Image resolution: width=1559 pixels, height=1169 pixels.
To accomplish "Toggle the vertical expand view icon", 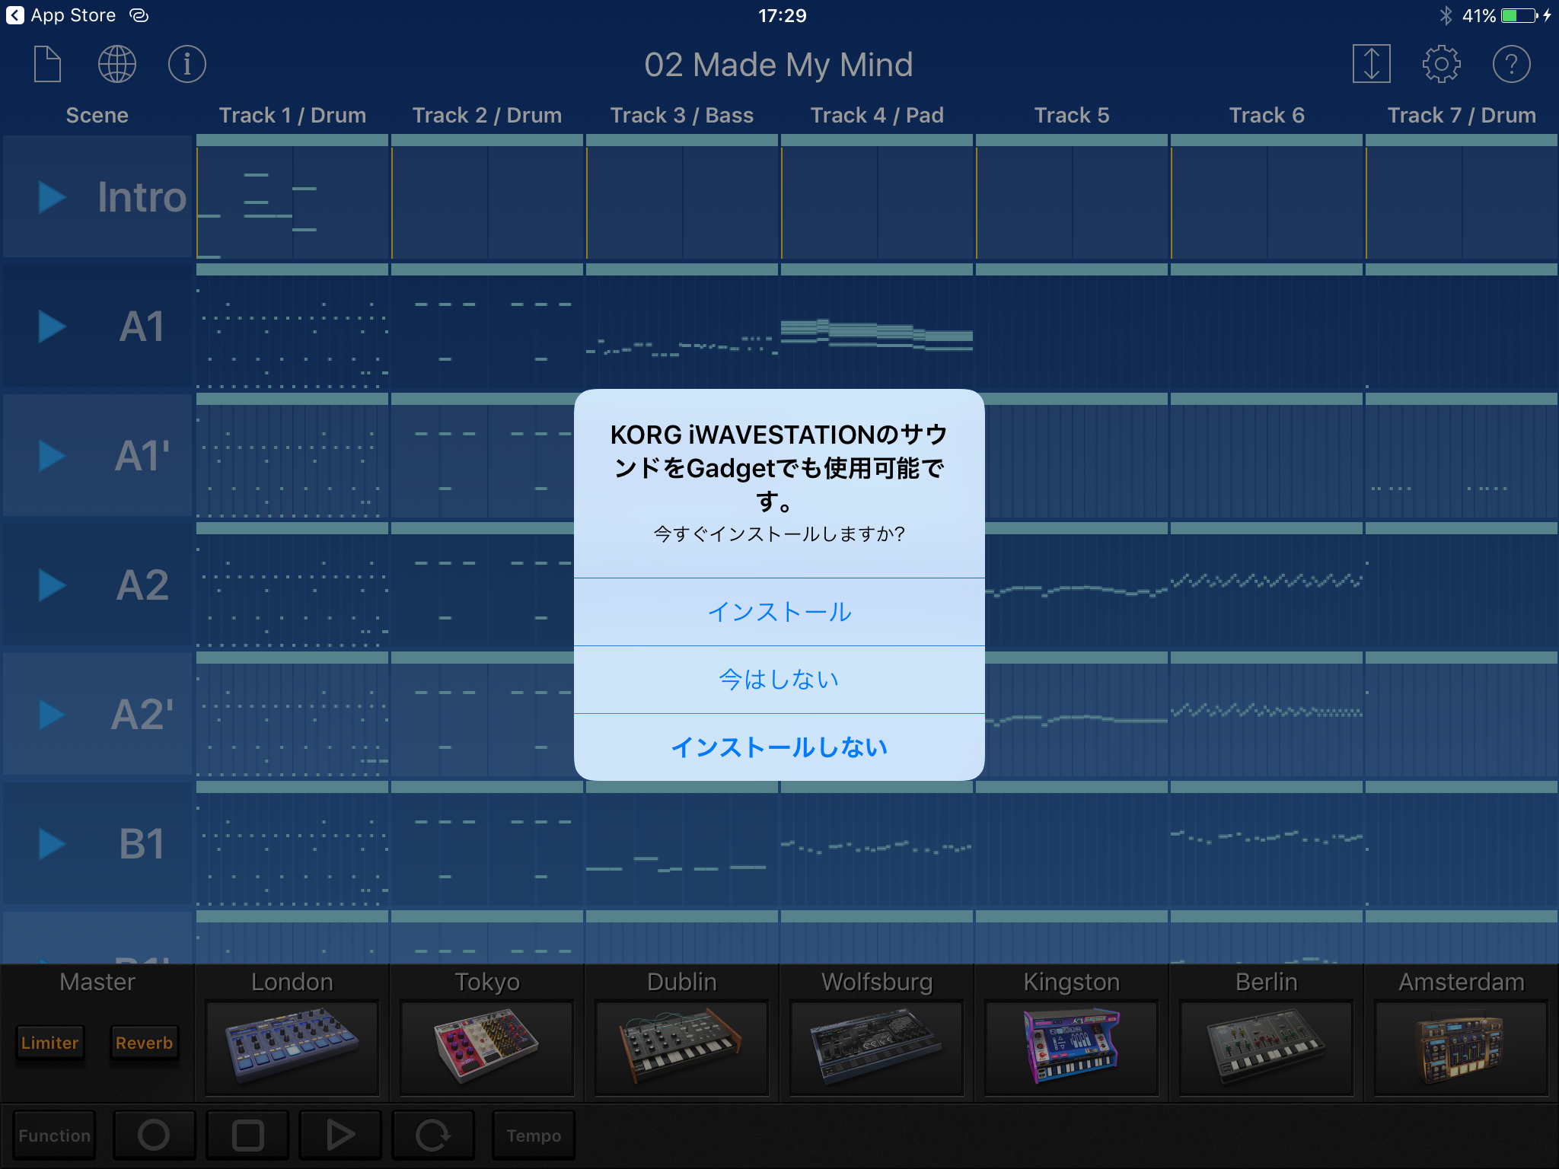I will click(x=1371, y=64).
